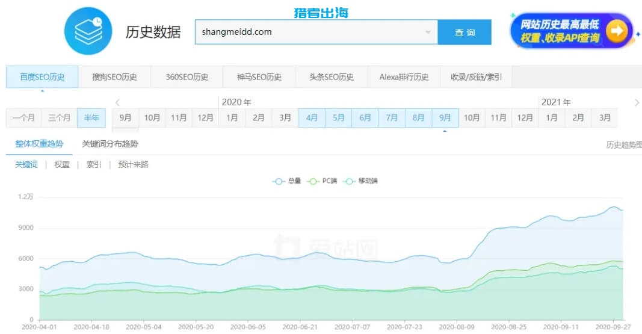Select the 百度SEO历史 tab
Image resolution: width=642 pixels, height=334 pixels.
pyautogui.click(x=42, y=76)
